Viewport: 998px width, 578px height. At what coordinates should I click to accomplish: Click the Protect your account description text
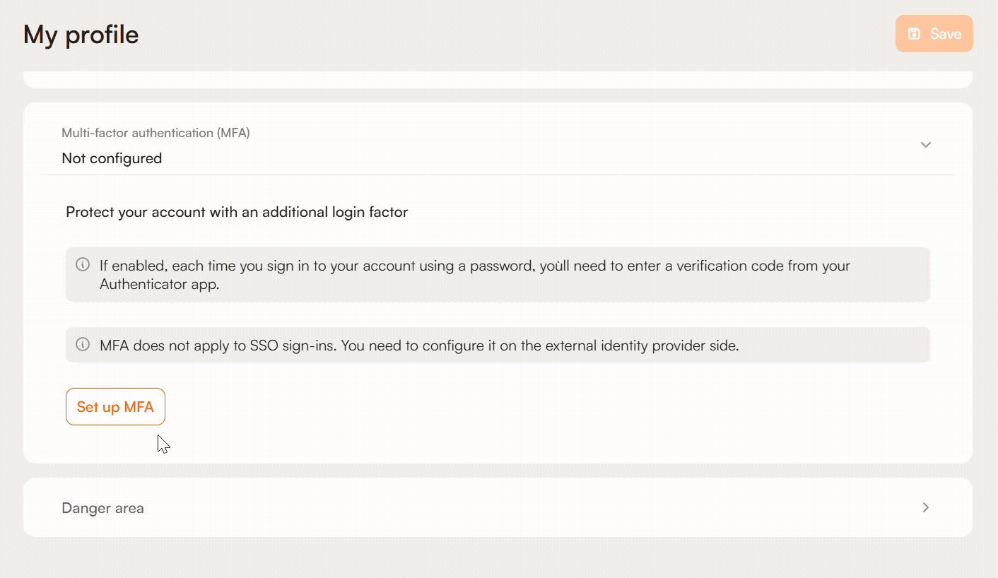(237, 212)
